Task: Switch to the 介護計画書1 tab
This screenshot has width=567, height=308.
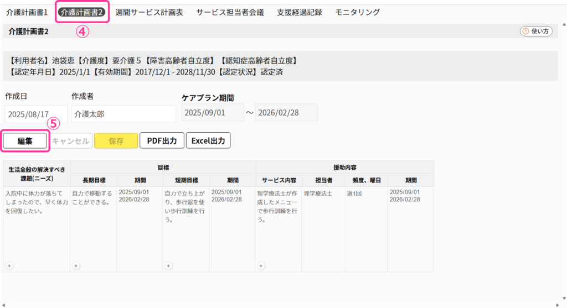Action: pos(27,12)
